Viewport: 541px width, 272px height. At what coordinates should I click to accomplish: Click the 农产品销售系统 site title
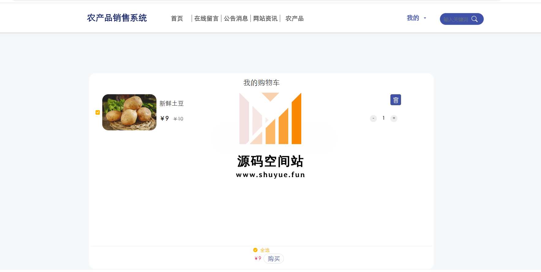click(117, 18)
